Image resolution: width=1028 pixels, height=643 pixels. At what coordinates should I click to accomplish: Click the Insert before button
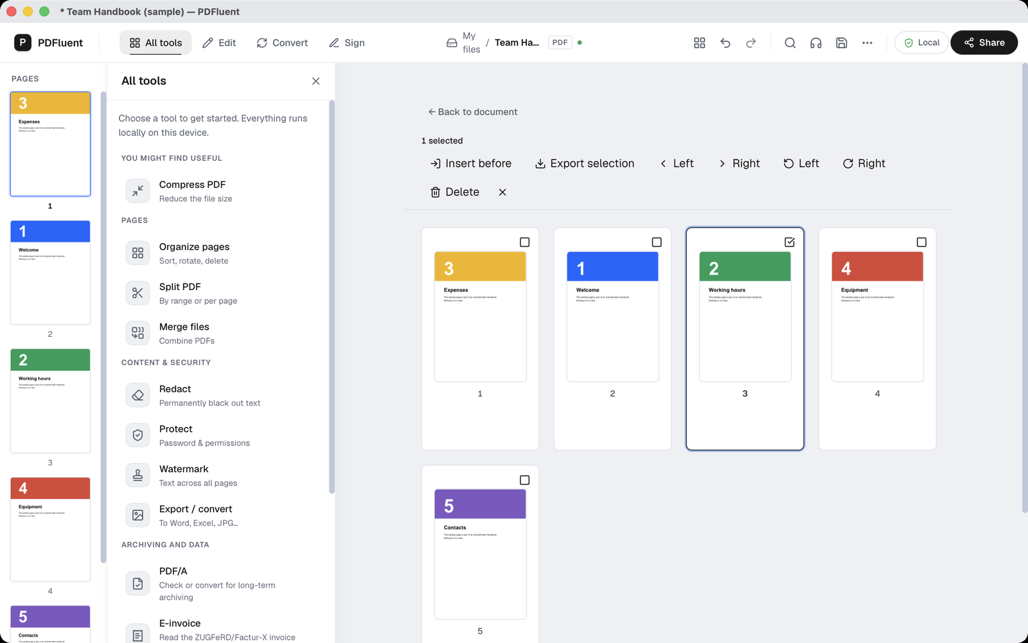(471, 163)
